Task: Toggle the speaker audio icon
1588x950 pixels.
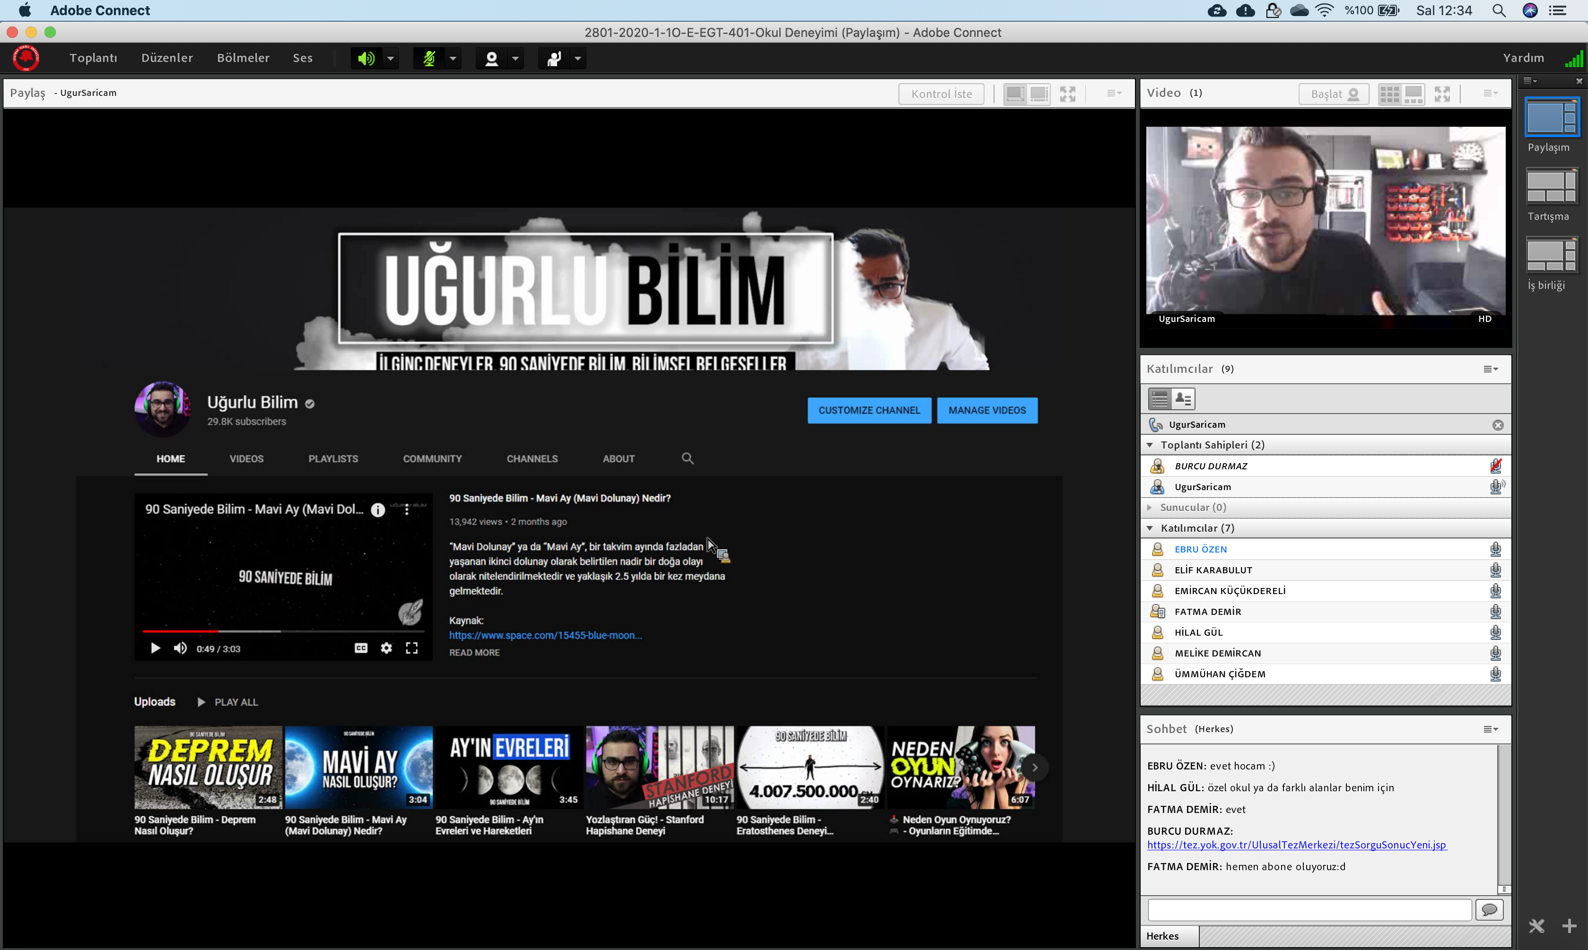Action: [366, 58]
